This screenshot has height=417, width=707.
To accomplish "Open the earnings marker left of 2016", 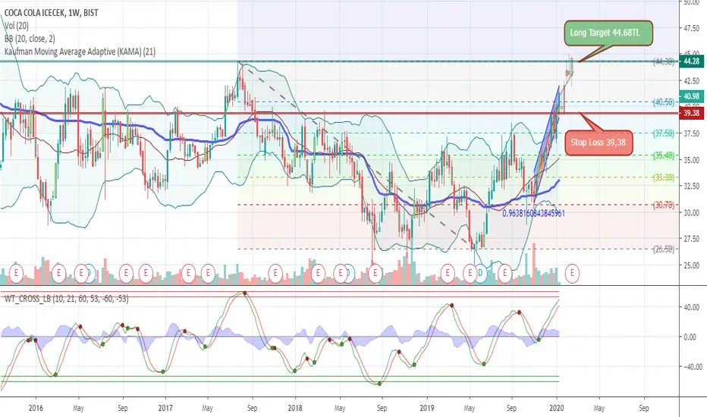I will pyautogui.click(x=16, y=273).
